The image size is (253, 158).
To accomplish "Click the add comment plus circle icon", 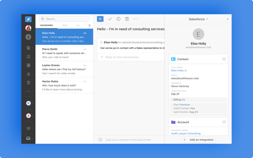I will [x=100, y=139].
